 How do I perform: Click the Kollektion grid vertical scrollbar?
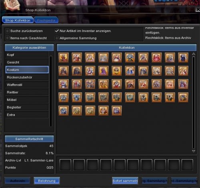pyautogui.click(x=194, y=103)
